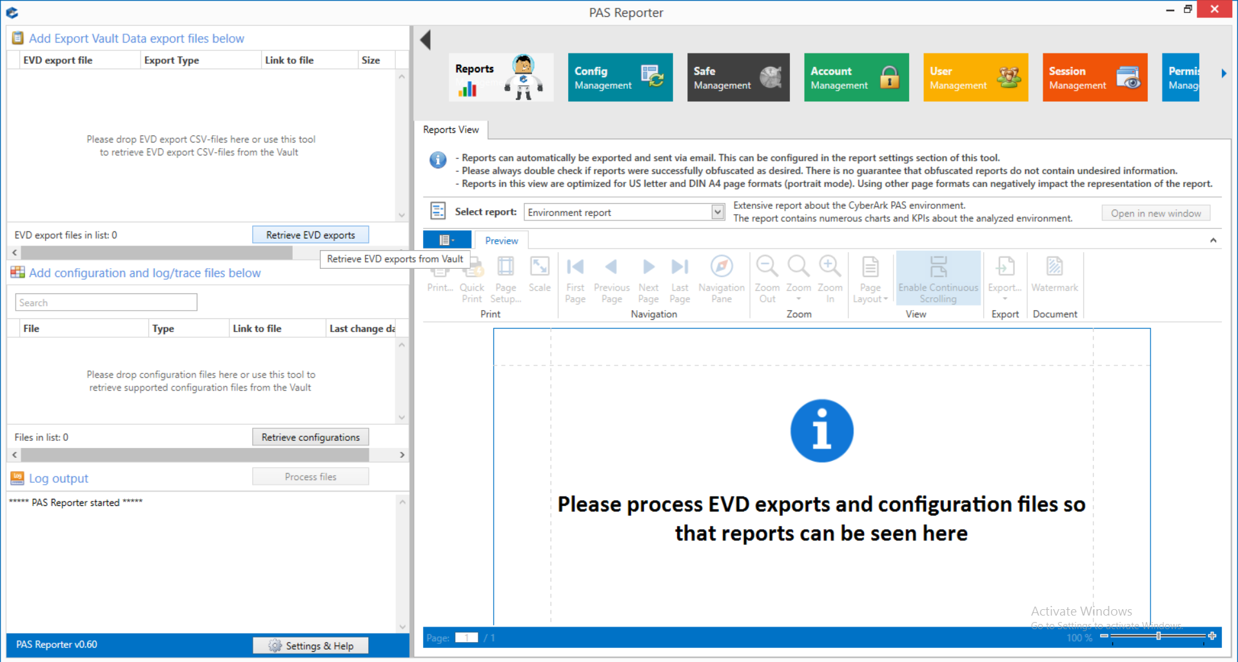Click the Zoom In magnifier

click(830, 280)
